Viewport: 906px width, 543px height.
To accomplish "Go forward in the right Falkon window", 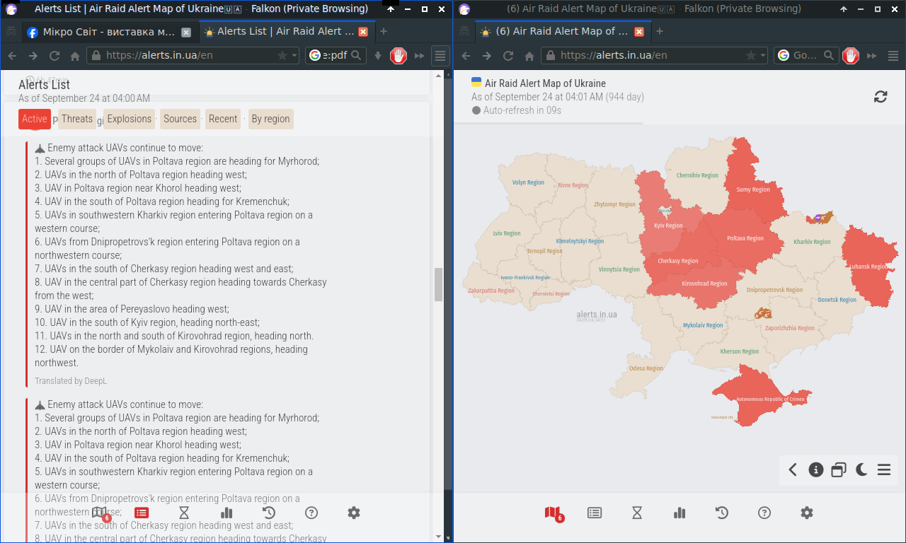I will point(487,56).
